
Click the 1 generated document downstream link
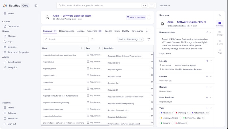point(192,69)
